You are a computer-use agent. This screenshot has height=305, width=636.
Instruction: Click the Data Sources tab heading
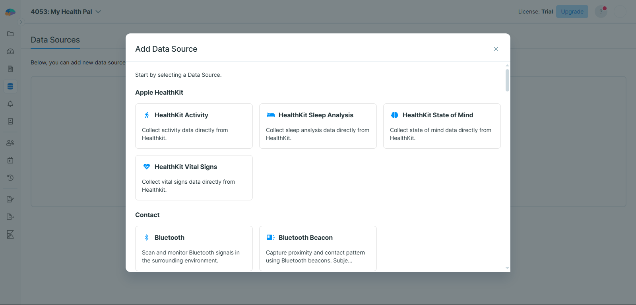pyautogui.click(x=55, y=40)
